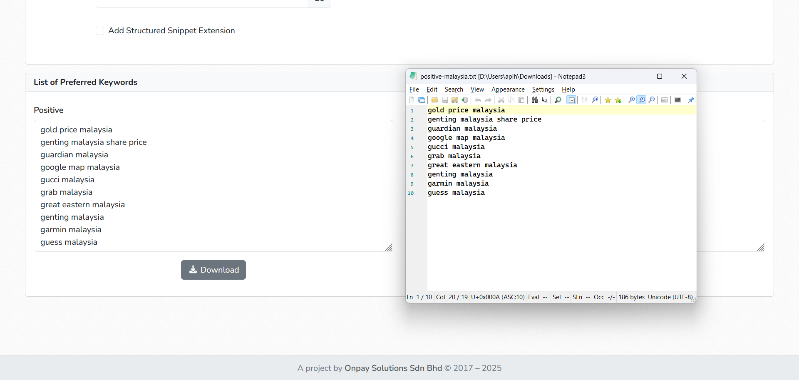This screenshot has height=380, width=799.
Task: Click the Replace text icon
Action: (545, 100)
